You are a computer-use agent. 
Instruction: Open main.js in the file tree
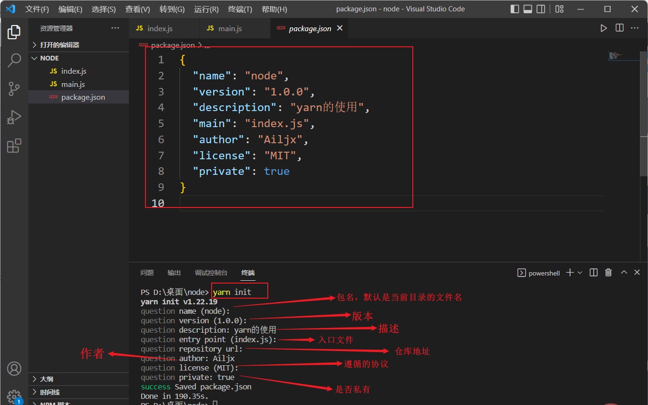(x=78, y=84)
